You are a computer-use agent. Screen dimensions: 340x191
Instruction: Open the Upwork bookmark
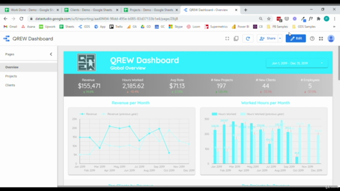[x=47, y=27]
